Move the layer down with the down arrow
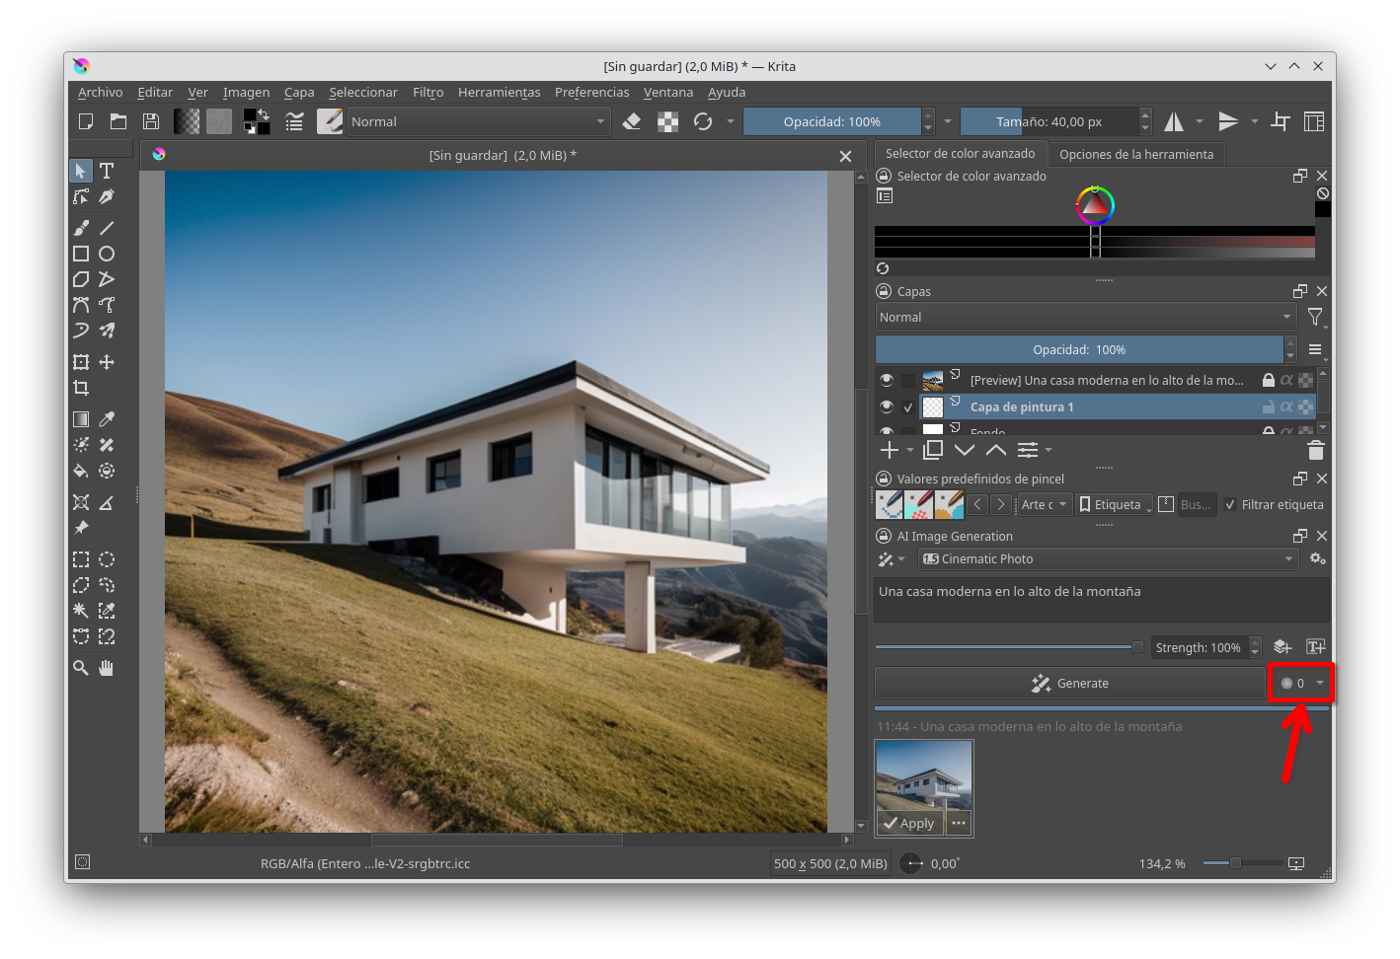The height and width of the screenshot is (959, 1400). (x=965, y=451)
